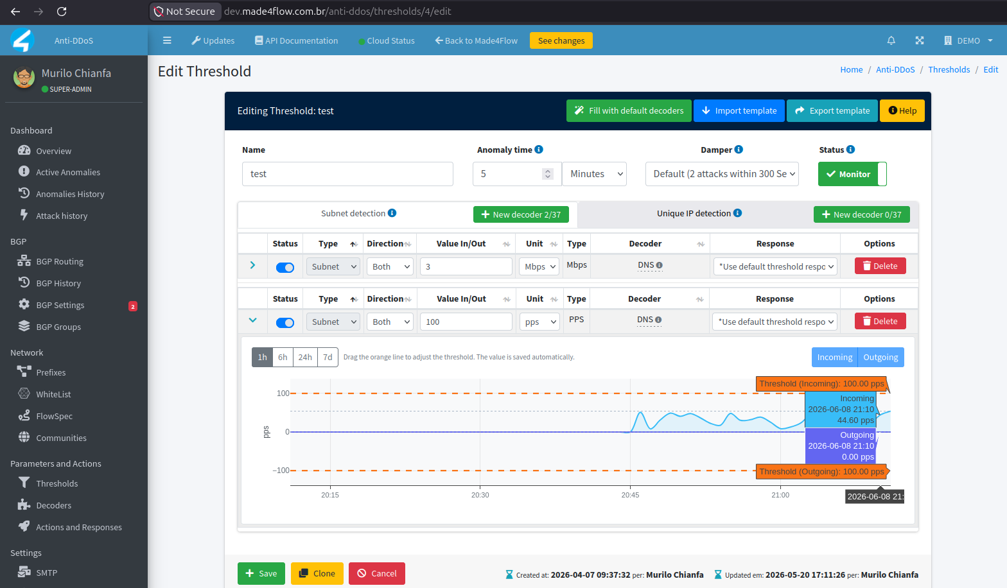The height and width of the screenshot is (588, 1007).
Task: Open the Minutes time unit dropdown
Action: [x=594, y=174]
